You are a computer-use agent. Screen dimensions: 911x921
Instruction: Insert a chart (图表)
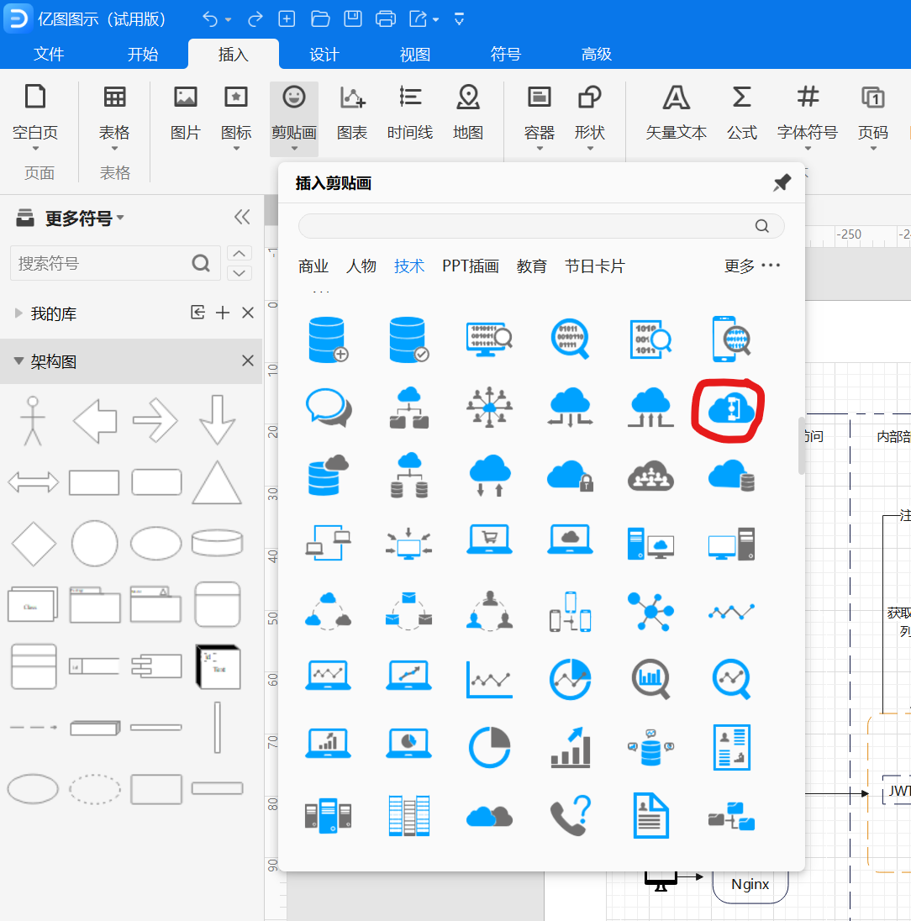click(x=352, y=113)
